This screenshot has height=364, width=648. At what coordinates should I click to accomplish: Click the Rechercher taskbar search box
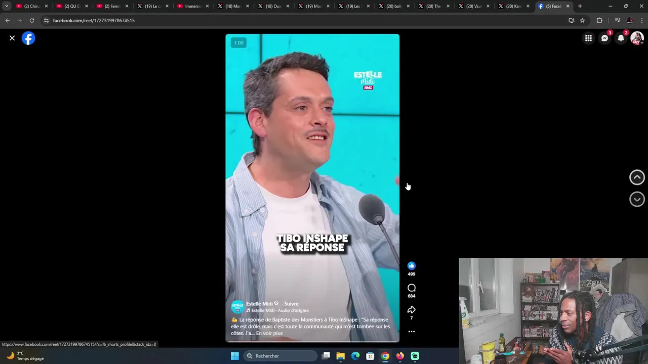[279, 356]
